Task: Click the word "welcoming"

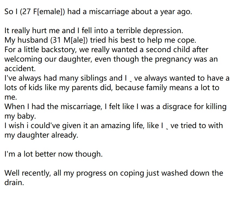Action: point(23,59)
